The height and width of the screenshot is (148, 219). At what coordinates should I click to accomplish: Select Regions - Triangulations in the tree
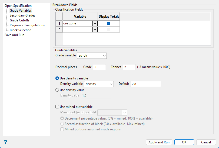27,25
